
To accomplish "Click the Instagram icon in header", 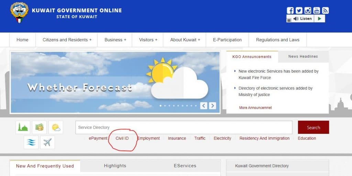I will click(x=308, y=10).
